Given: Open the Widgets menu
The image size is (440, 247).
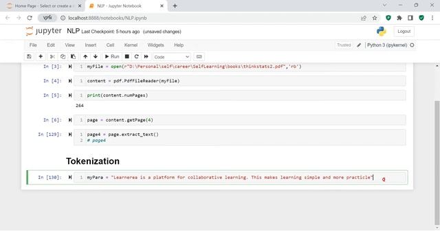Looking at the screenshot, I should tap(156, 45).
